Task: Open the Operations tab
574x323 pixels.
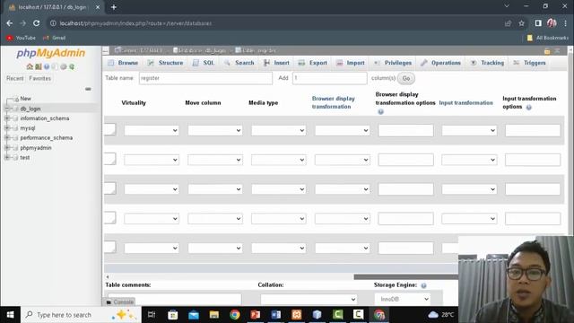Action: click(x=440, y=63)
